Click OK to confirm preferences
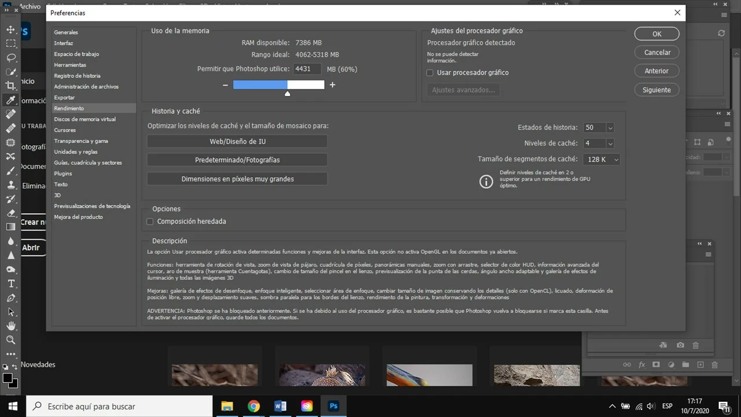This screenshot has width=741, height=417. click(656, 34)
